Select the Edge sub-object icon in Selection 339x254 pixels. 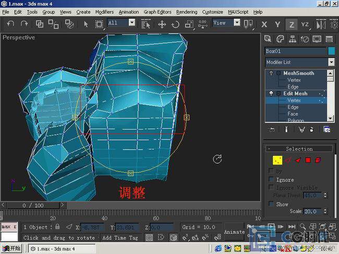pos(287,160)
